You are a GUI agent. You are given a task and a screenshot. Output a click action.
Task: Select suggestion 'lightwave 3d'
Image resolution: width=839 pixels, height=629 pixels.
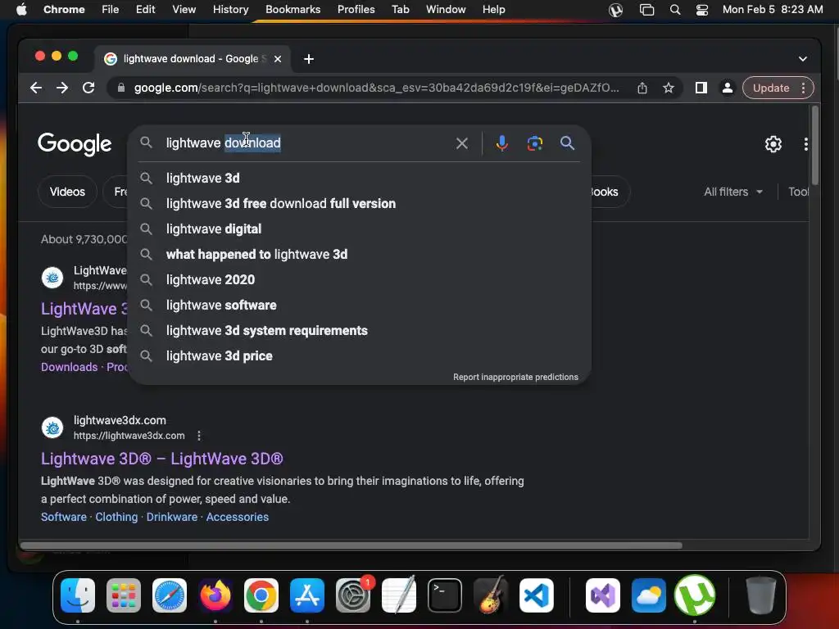[359, 178]
